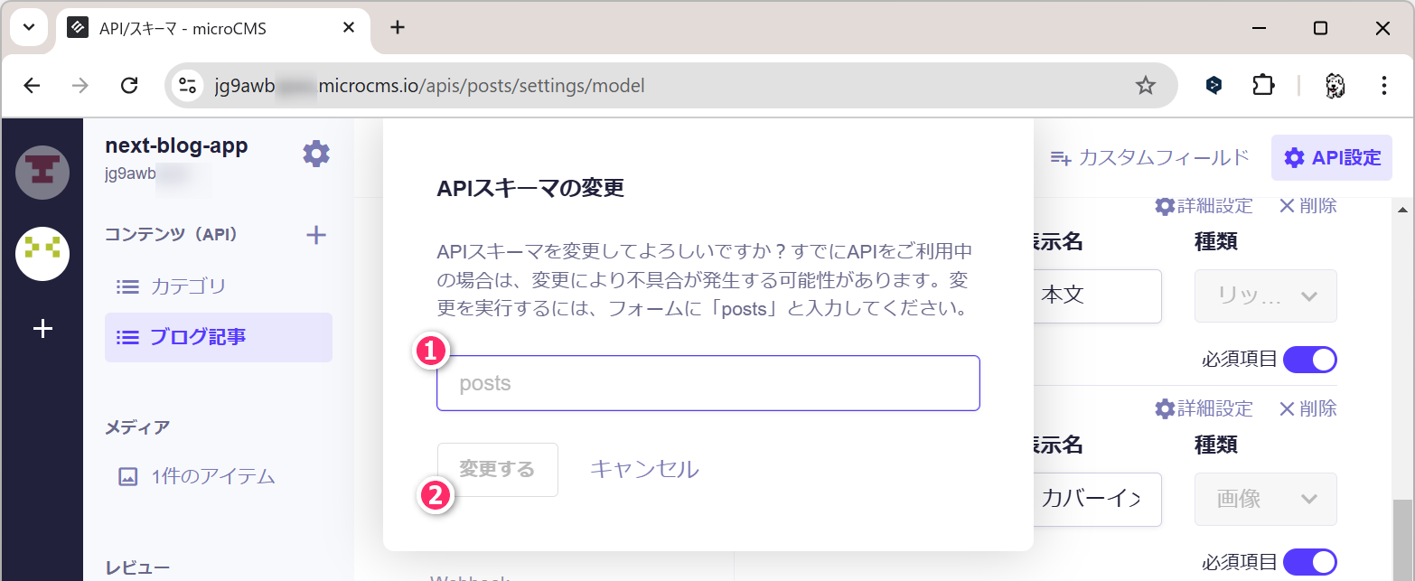
Task: Open the API設定 button
Action: click(x=1332, y=158)
